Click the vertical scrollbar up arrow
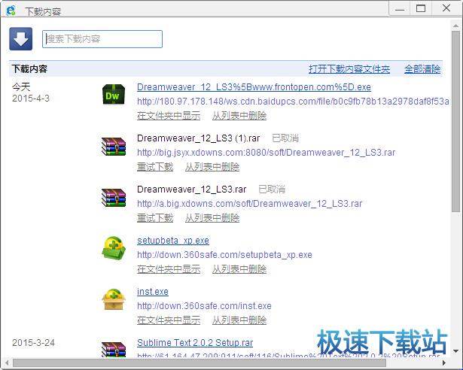 tap(455, 26)
